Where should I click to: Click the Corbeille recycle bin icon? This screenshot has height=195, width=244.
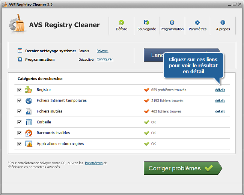coord(29,122)
